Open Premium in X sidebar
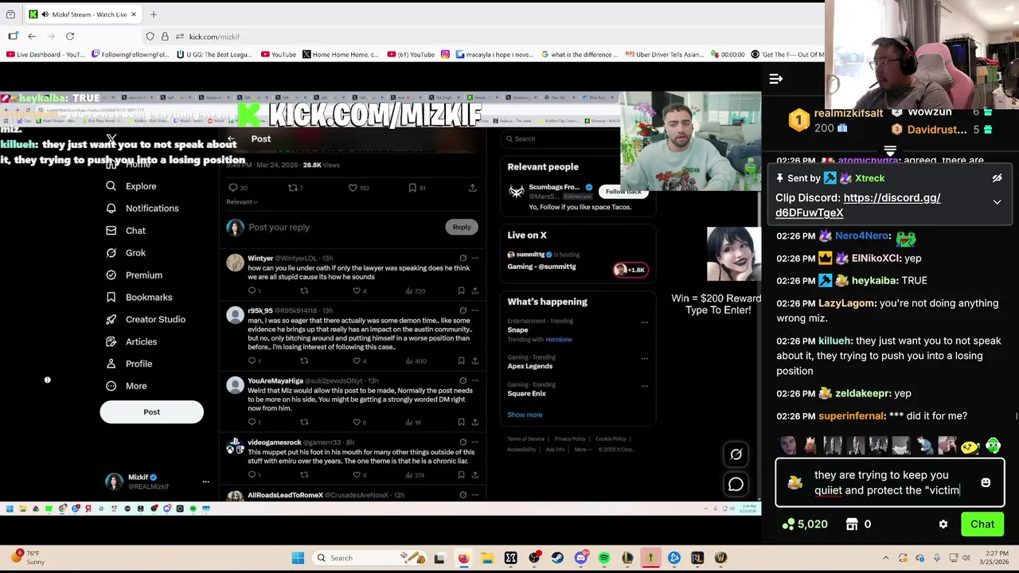 134,275
